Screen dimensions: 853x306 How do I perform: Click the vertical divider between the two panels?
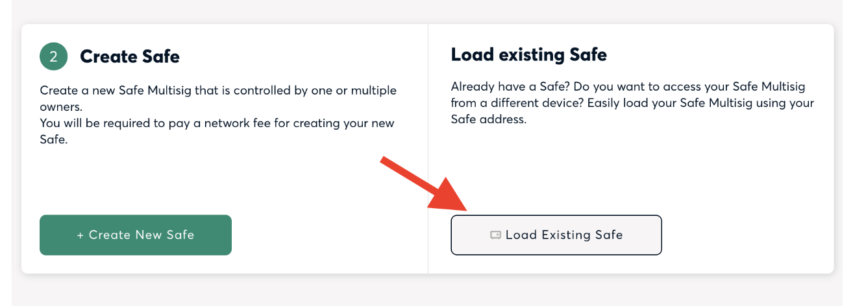[428, 148]
